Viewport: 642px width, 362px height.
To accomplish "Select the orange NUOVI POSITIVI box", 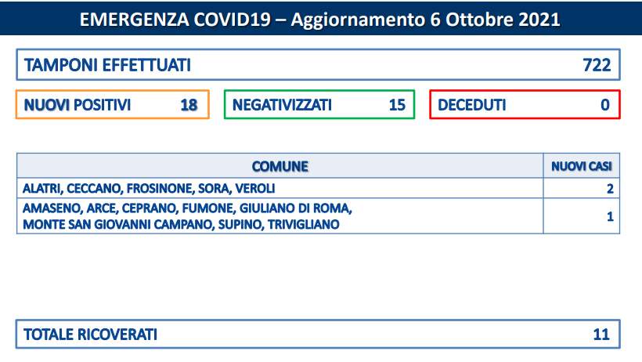I will (113, 104).
